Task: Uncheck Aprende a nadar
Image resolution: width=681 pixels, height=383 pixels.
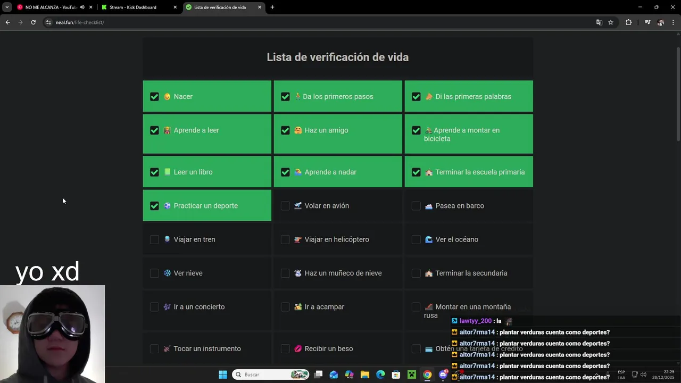Action: (285, 172)
